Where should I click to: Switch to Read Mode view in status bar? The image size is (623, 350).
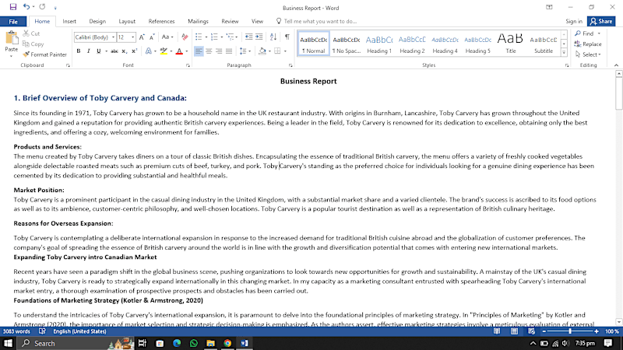497,331
